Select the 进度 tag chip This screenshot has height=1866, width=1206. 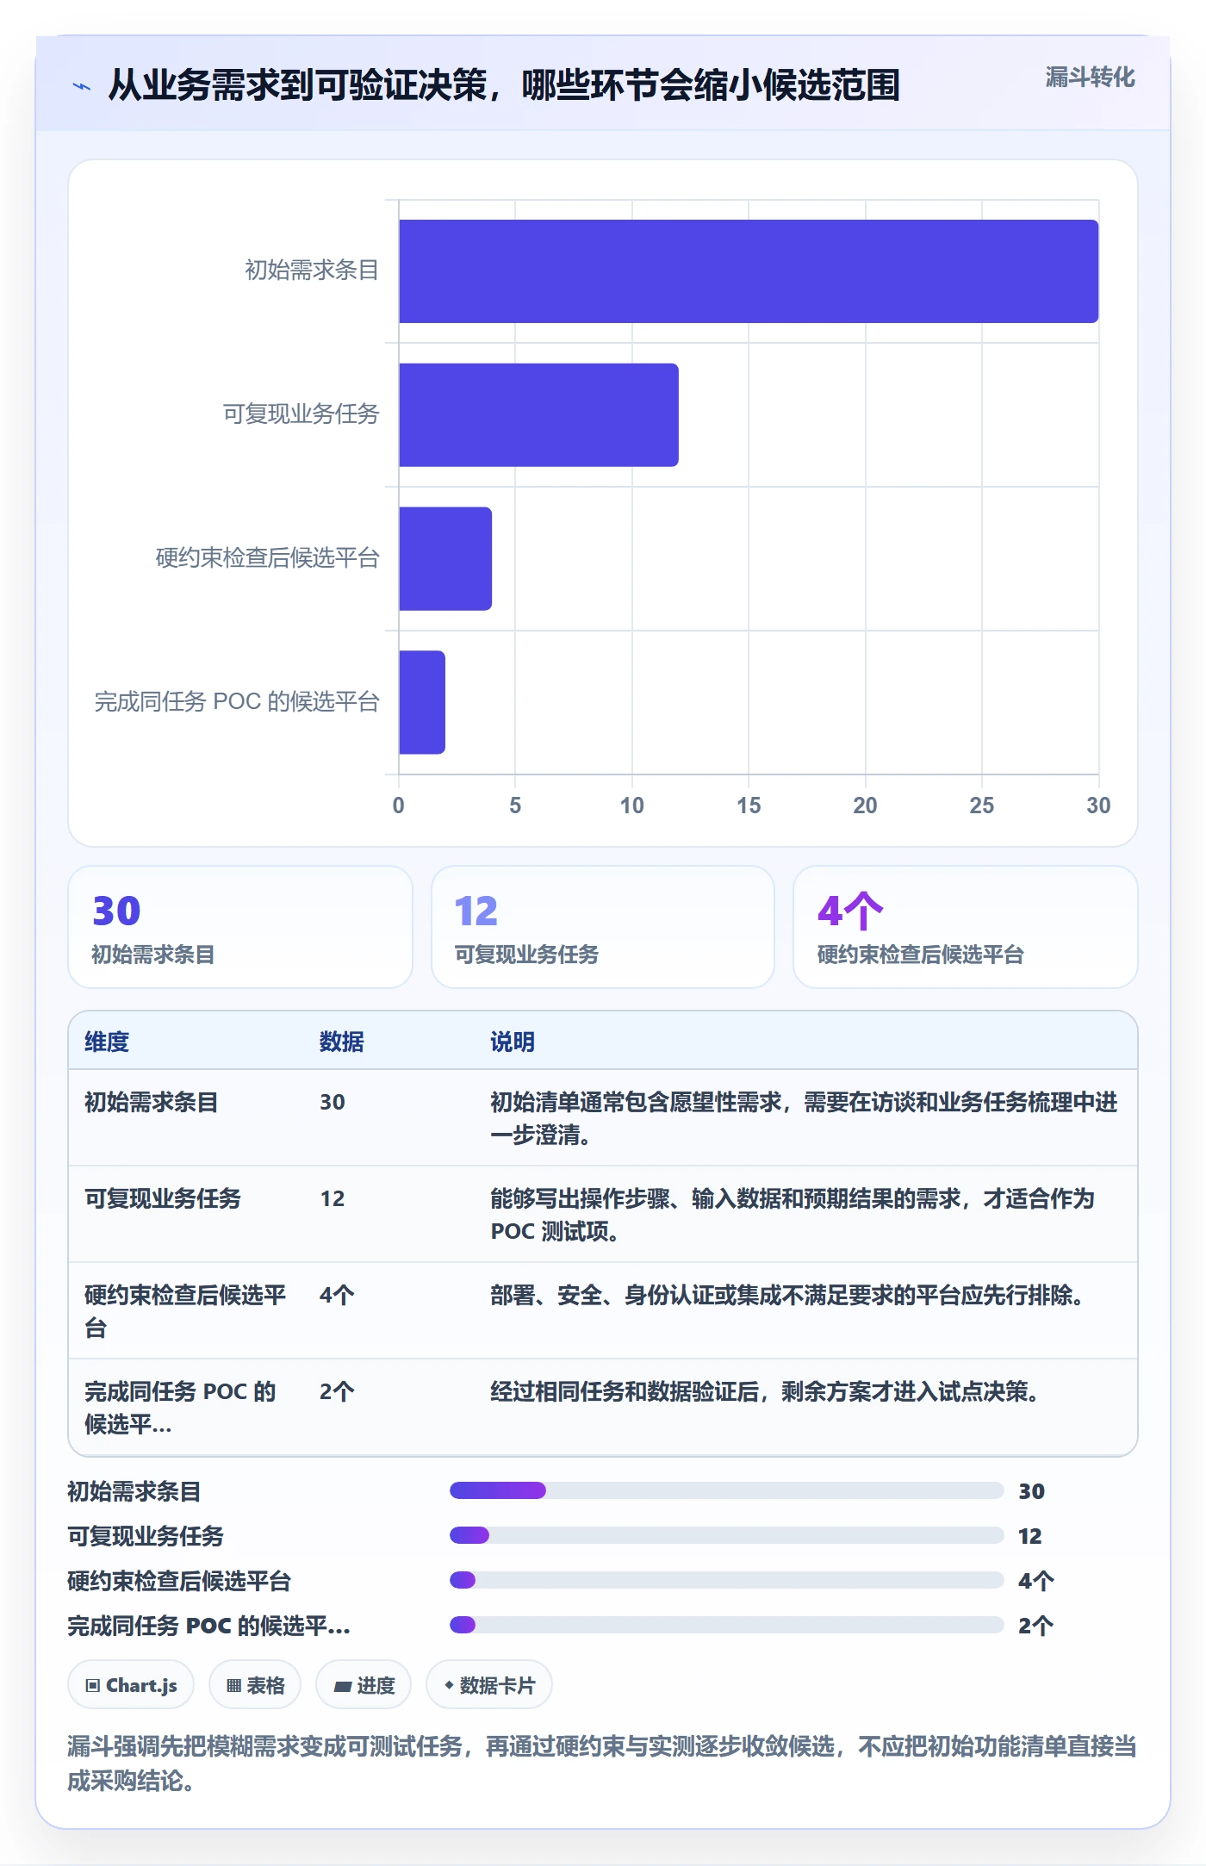[364, 1684]
